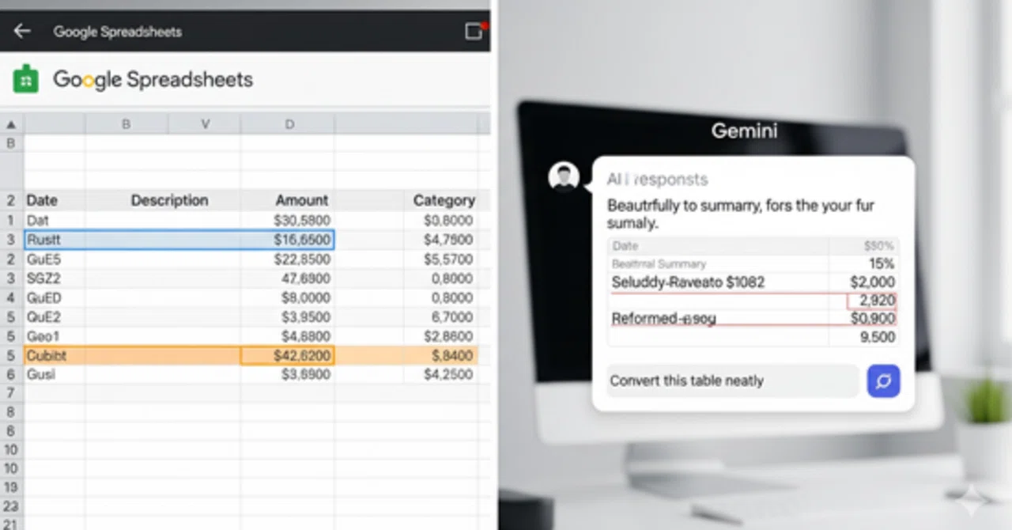Click the user avatar in Gemini chat

564,176
